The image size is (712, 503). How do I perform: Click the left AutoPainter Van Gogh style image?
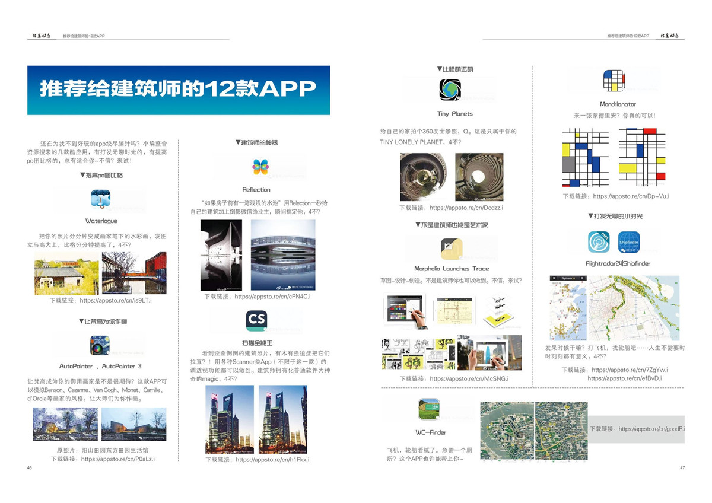click(65, 424)
